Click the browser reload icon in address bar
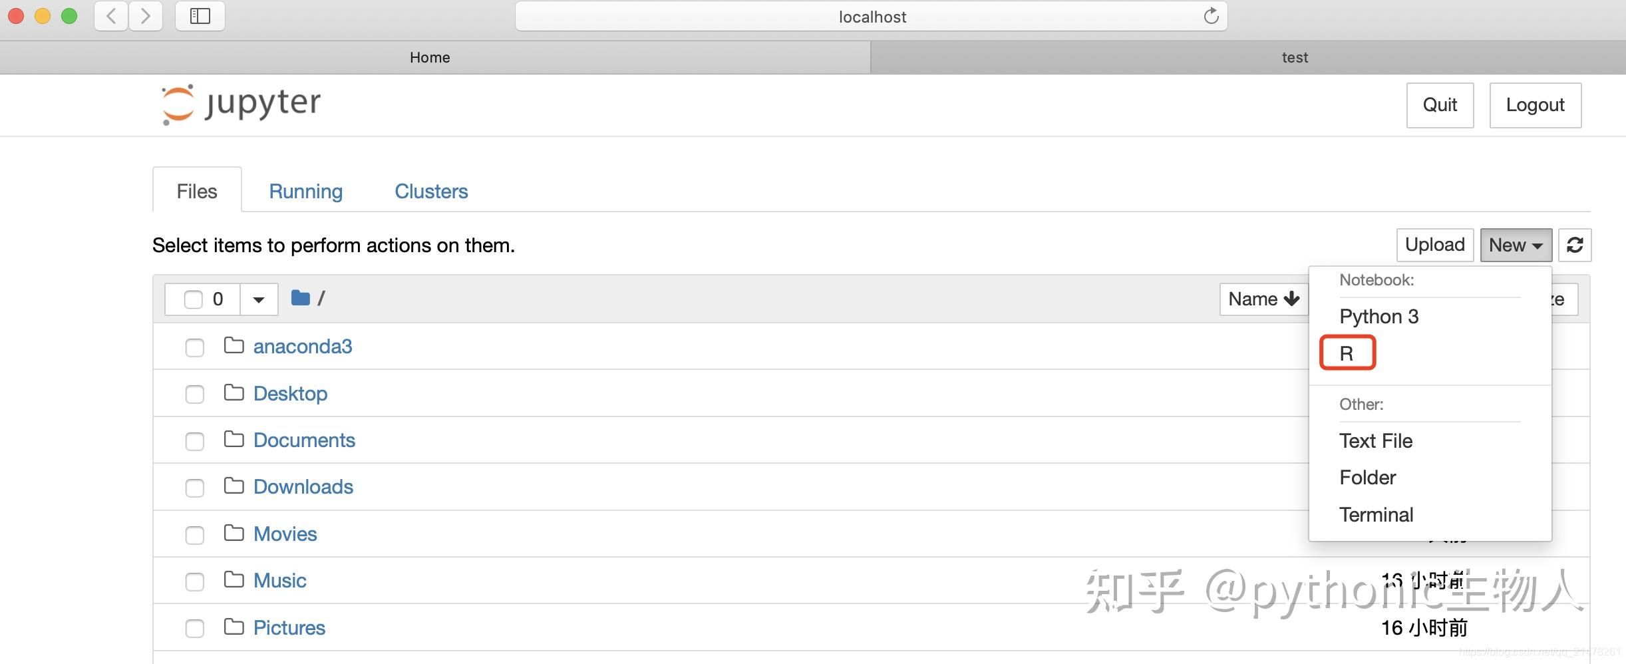The width and height of the screenshot is (1626, 664). click(x=1211, y=16)
